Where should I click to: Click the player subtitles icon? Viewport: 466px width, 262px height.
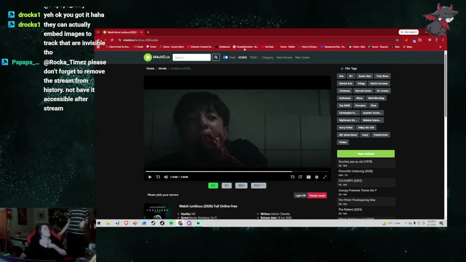pyautogui.click(x=308, y=177)
